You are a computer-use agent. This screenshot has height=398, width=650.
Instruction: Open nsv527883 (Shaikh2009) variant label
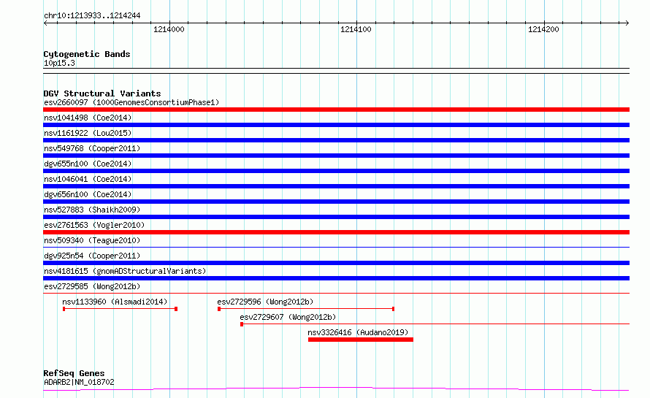[x=92, y=210]
